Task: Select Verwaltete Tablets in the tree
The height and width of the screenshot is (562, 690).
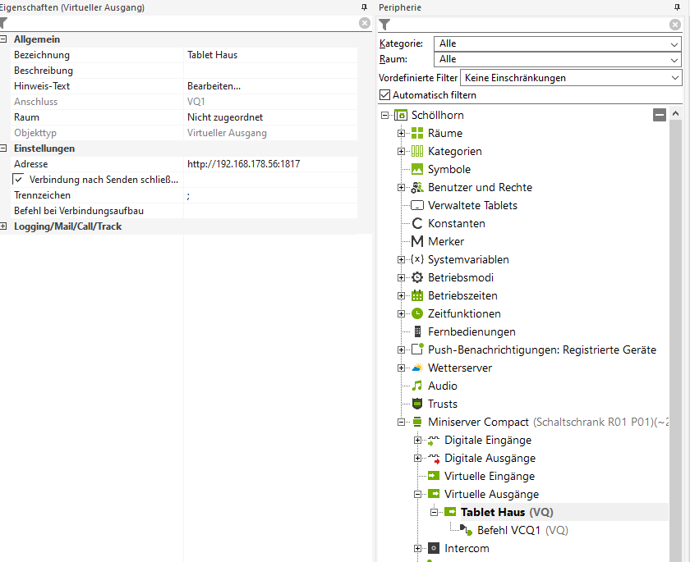Action: click(472, 205)
